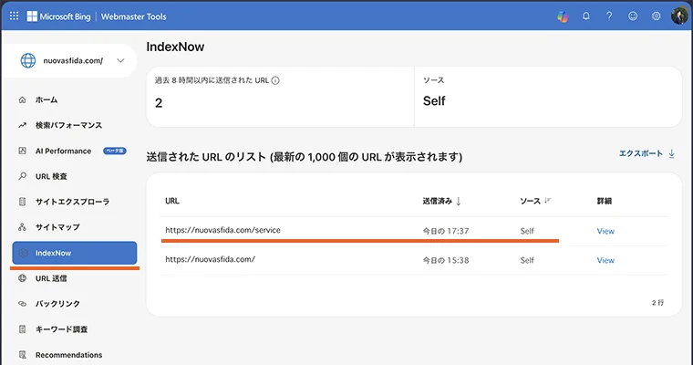Click the 2 行 row count text
Image resolution: width=693 pixels, height=365 pixels.
point(657,303)
